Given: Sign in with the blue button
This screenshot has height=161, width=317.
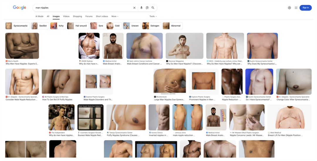Looking at the screenshot, I should tap(306, 8).
